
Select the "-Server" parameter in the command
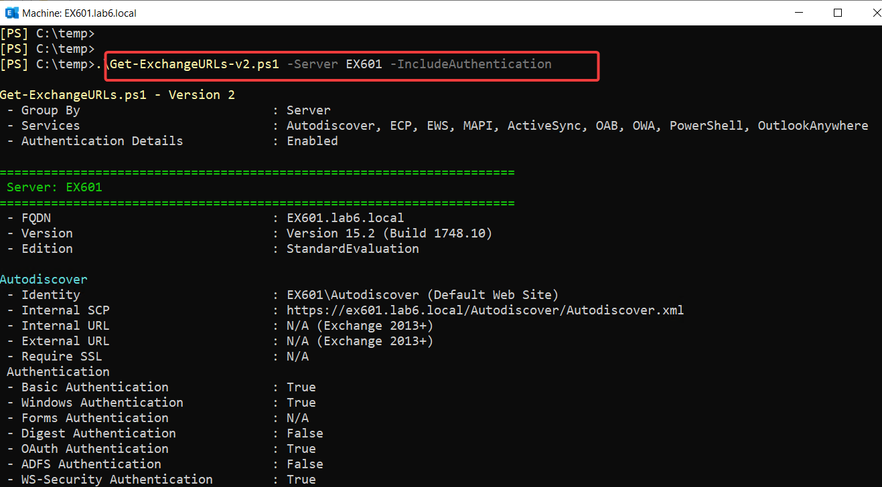[312, 64]
